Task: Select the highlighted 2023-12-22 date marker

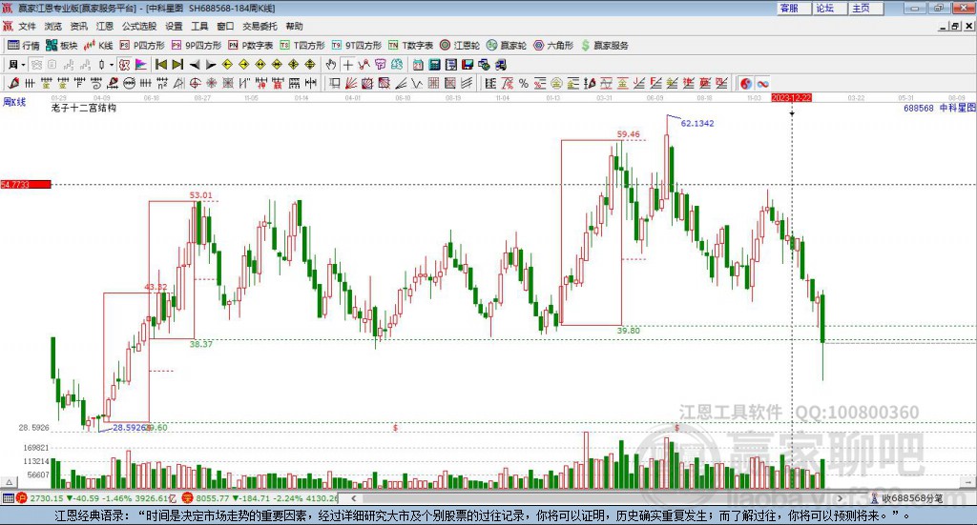Action: pos(791,97)
